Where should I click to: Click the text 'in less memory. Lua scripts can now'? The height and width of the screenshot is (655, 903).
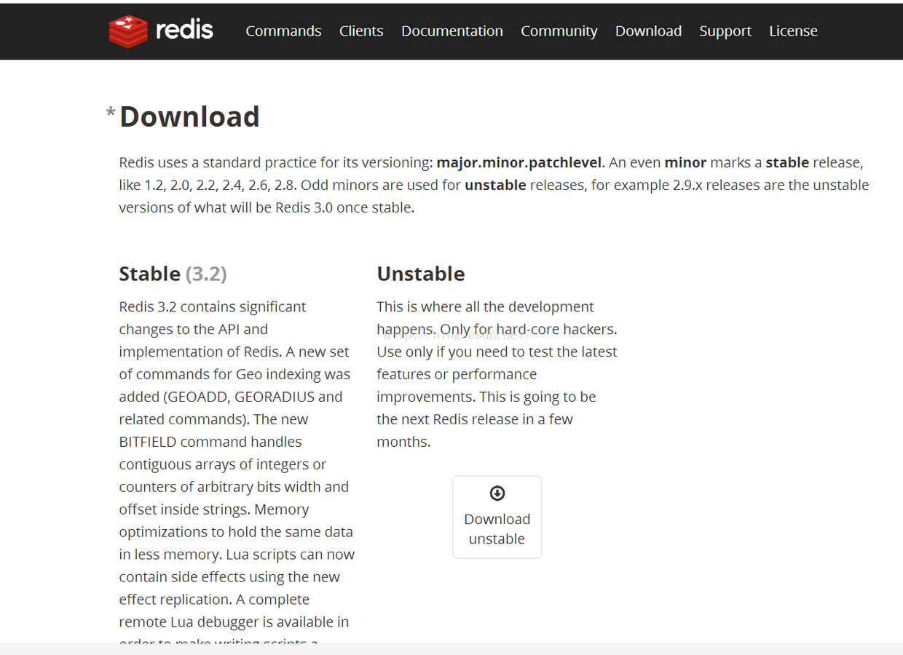pos(237,554)
